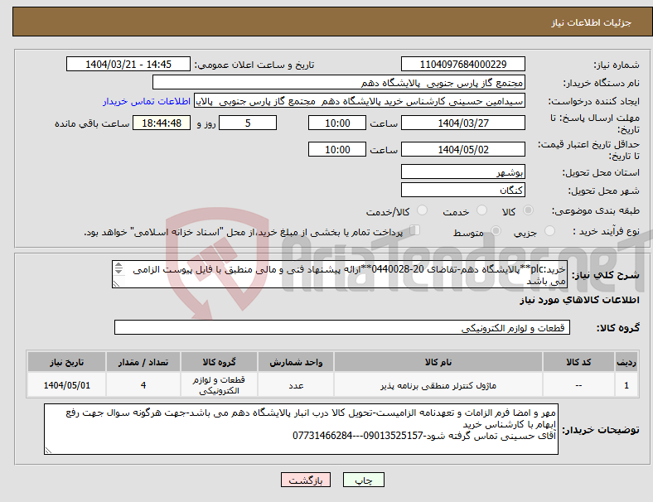Click announcement date field 1404/03/21 - 14:45

pyautogui.click(x=128, y=64)
